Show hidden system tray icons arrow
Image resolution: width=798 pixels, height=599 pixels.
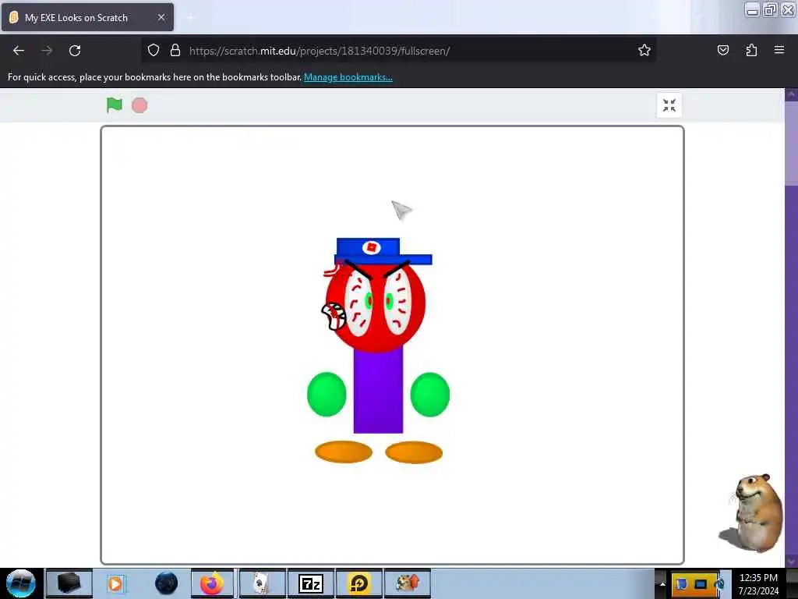[x=662, y=584]
